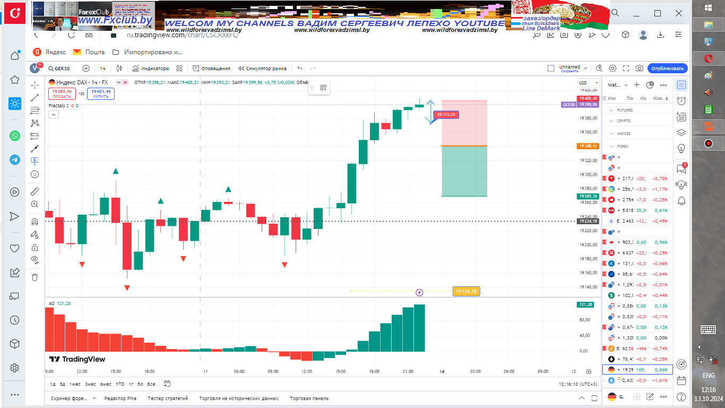The image size is (725, 408).
Task: Click the КУПИТЬ buy price button
Action: coord(101,94)
